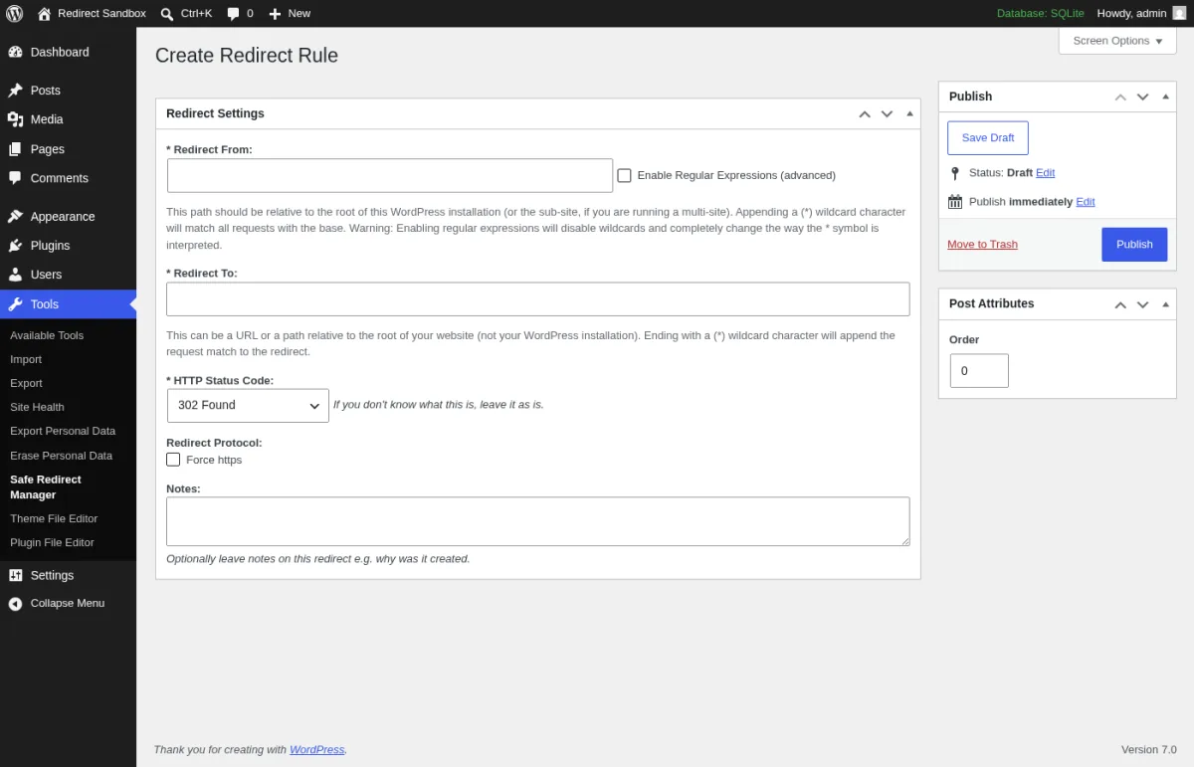
Task: Click the Users person icon
Action: 15,275
